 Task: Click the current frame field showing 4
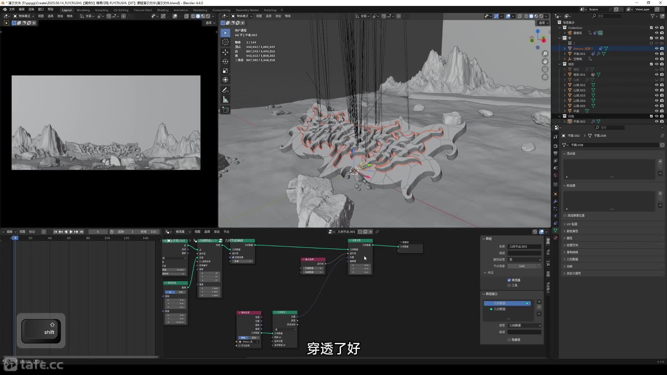tap(98, 232)
